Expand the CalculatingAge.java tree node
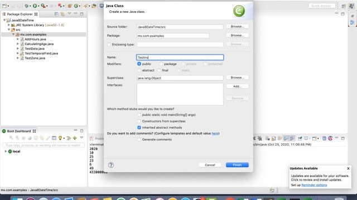 point(18,44)
